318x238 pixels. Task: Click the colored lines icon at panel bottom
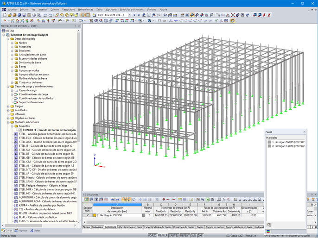[268, 232]
